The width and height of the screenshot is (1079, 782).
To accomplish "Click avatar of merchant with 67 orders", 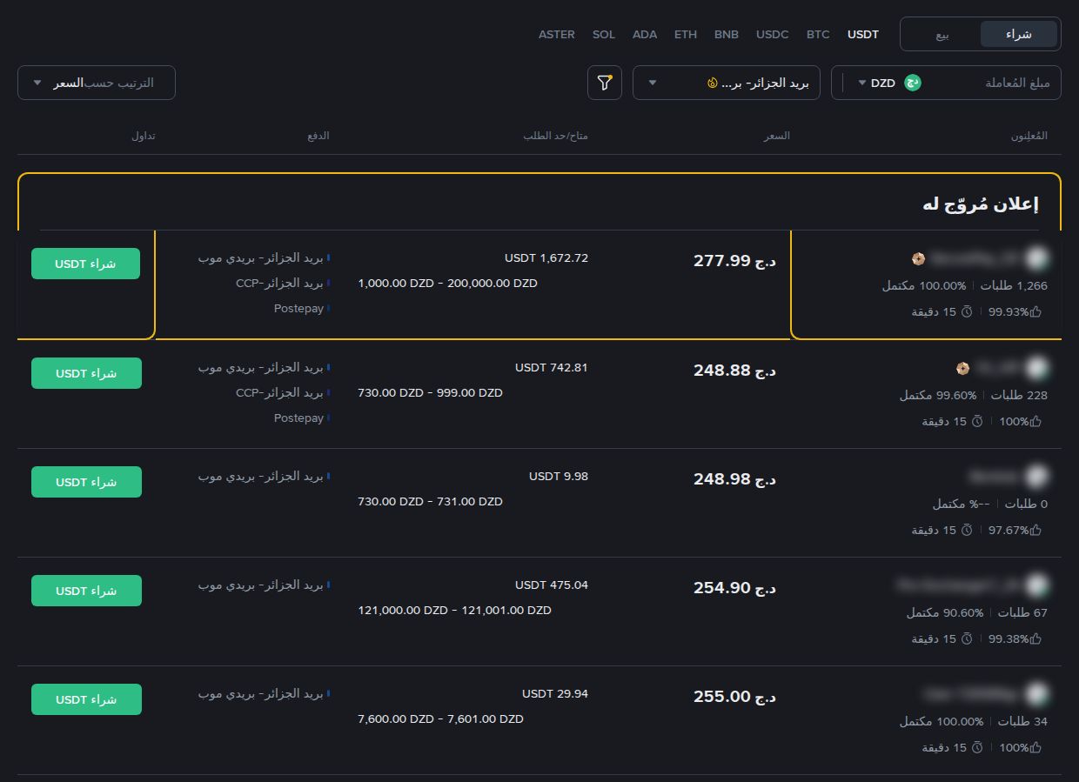I will click(x=1035, y=585).
